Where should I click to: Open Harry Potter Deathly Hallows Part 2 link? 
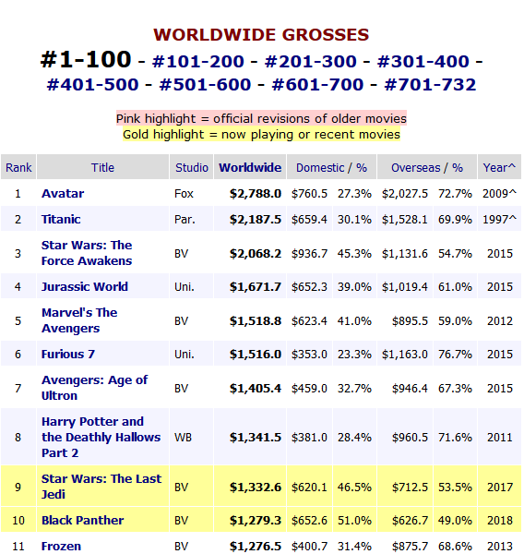101,438
